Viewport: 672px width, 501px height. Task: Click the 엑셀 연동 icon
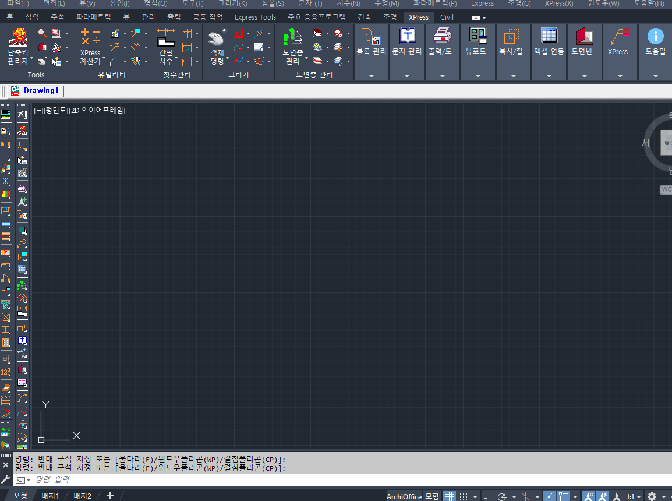tap(549, 41)
